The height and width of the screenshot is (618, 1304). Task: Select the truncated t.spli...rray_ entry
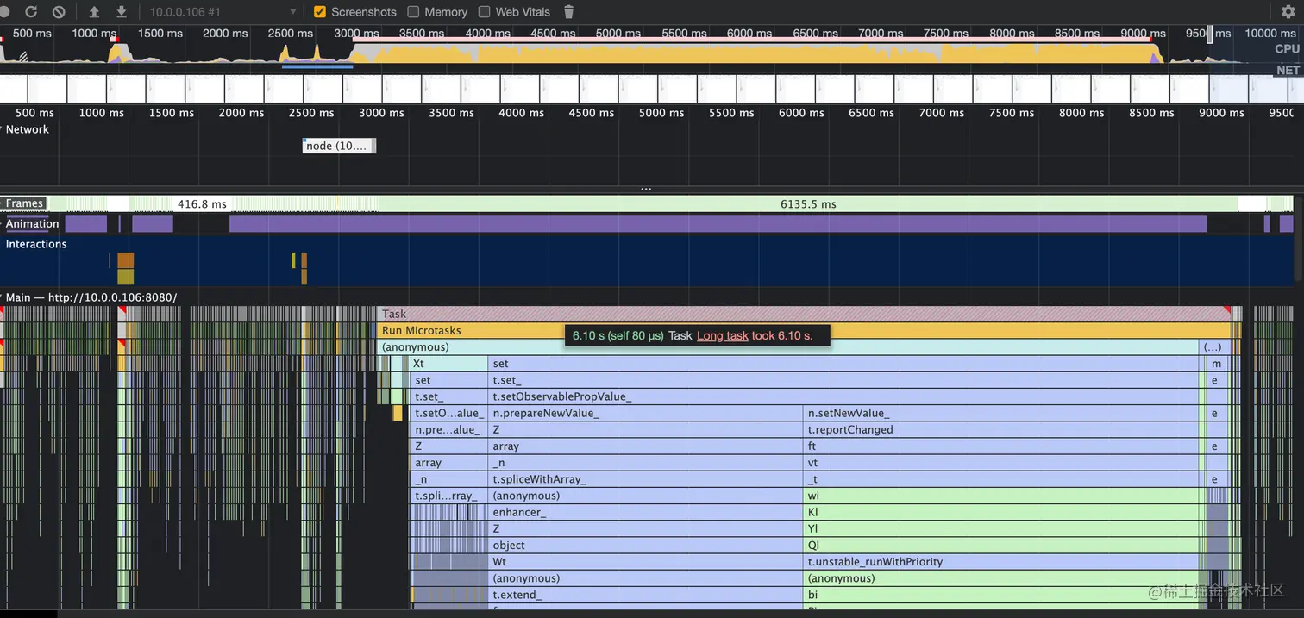(x=448, y=496)
